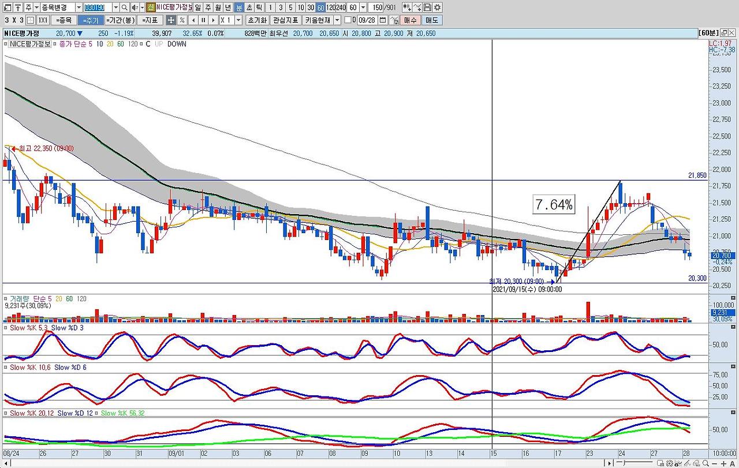Expand the sound options dropdown arrow
The width and height of the screenshot is (739, 468).
click(141, 8)
